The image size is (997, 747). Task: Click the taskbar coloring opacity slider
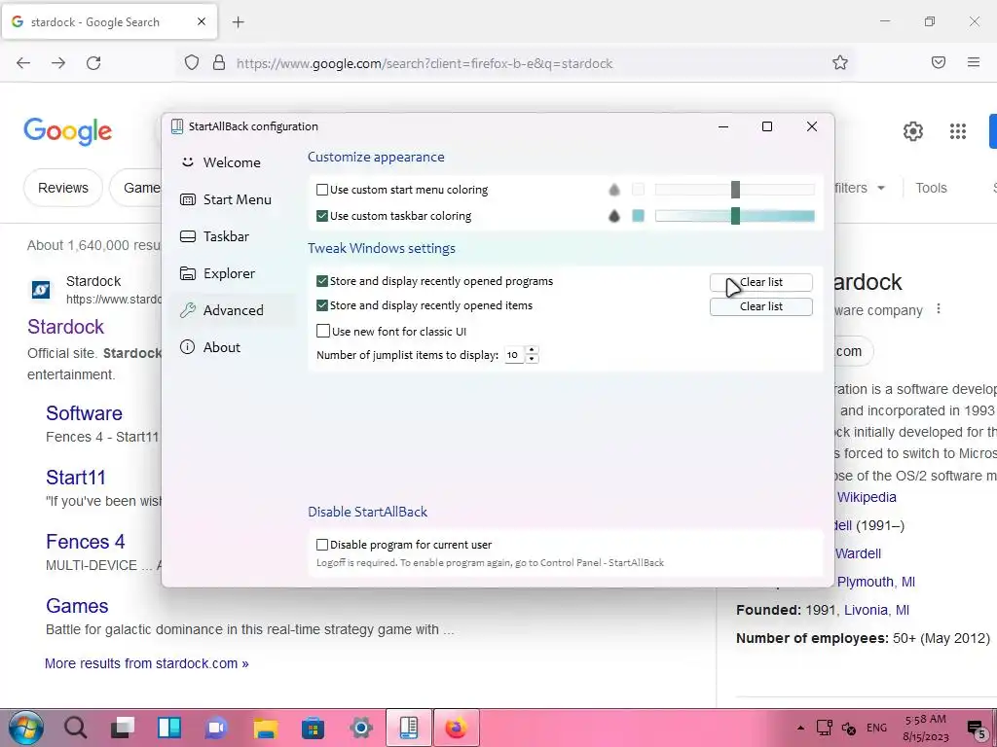734,216
